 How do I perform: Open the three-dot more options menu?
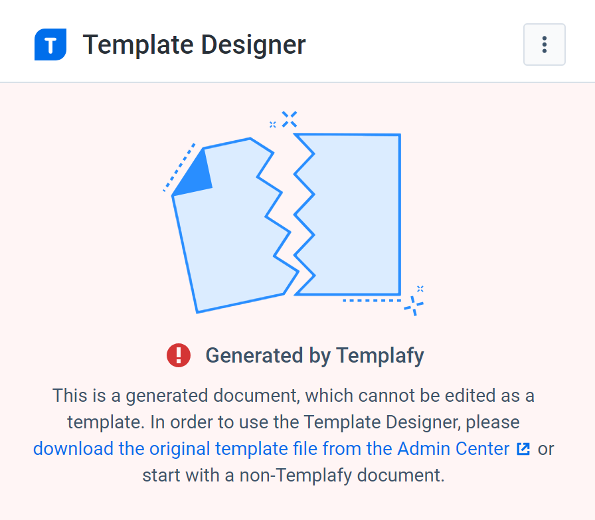point(544,44)
